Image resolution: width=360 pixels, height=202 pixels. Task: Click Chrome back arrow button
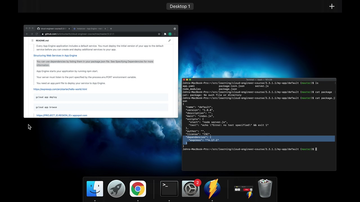coord(27,34)
